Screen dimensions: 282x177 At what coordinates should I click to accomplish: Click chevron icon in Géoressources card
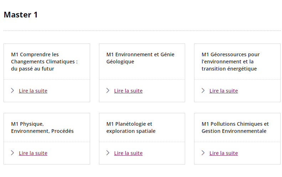tap(203, 90)
